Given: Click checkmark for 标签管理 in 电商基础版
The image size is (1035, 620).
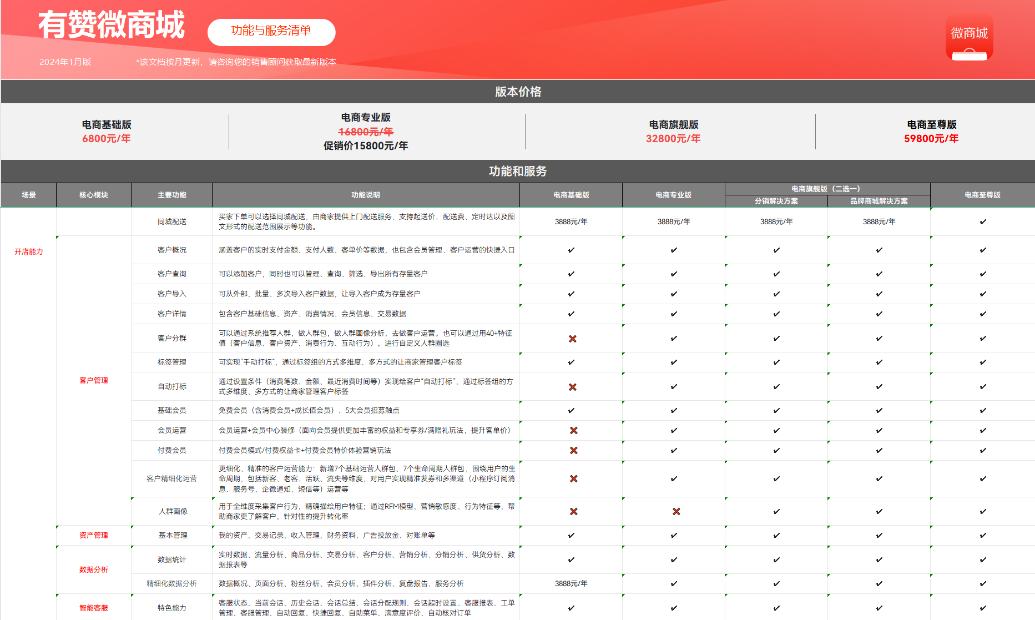Looking at the screenshot, I should point(571,362).
